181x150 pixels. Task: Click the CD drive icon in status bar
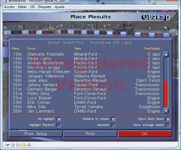pos(13,145)
